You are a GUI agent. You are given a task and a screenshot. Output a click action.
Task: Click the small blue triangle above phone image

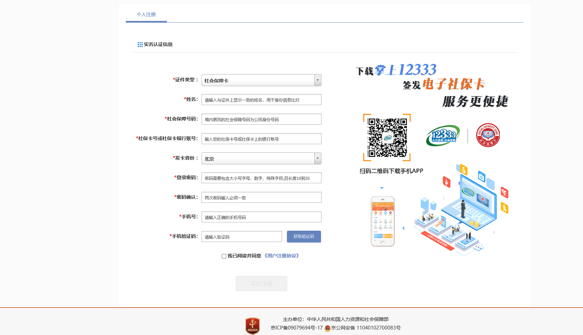click(381, 188)
